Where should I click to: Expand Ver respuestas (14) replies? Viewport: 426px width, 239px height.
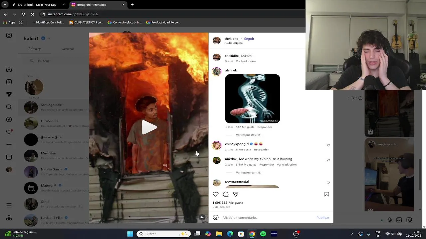coord(249,135)
